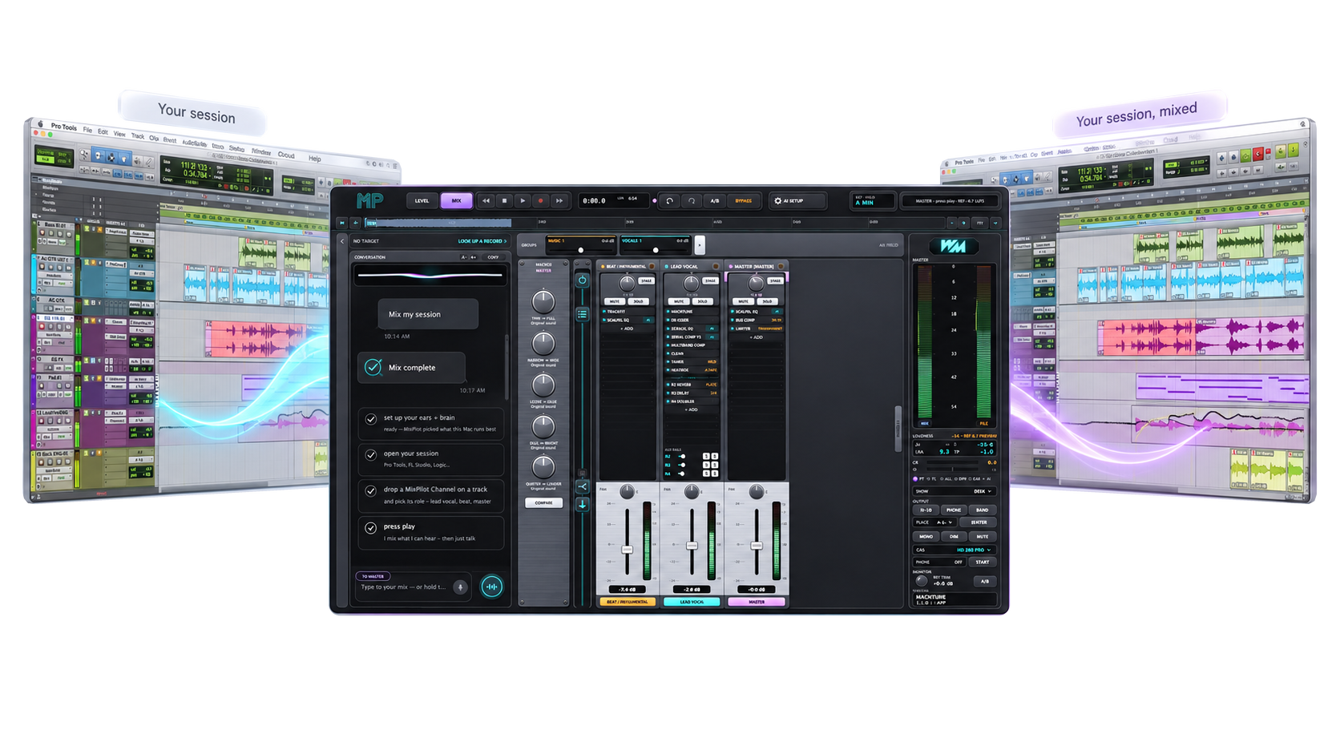Click the branch/route icon on the strip rail
Viewport: 1340px width, 754px height.
coord(583,486)
